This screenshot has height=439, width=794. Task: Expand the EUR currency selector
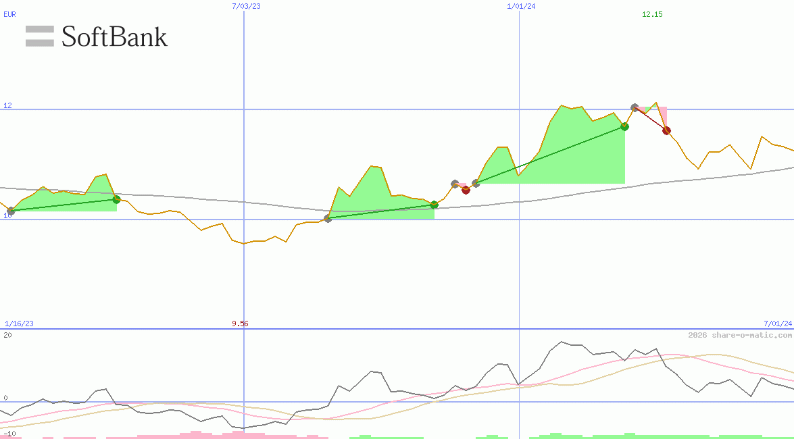click(x=9, y=14)
